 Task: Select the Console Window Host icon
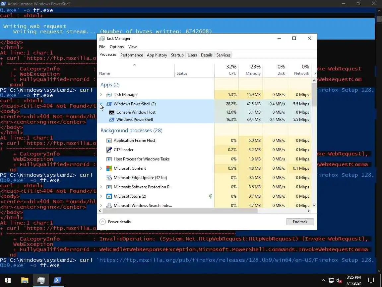coord(111,112)
